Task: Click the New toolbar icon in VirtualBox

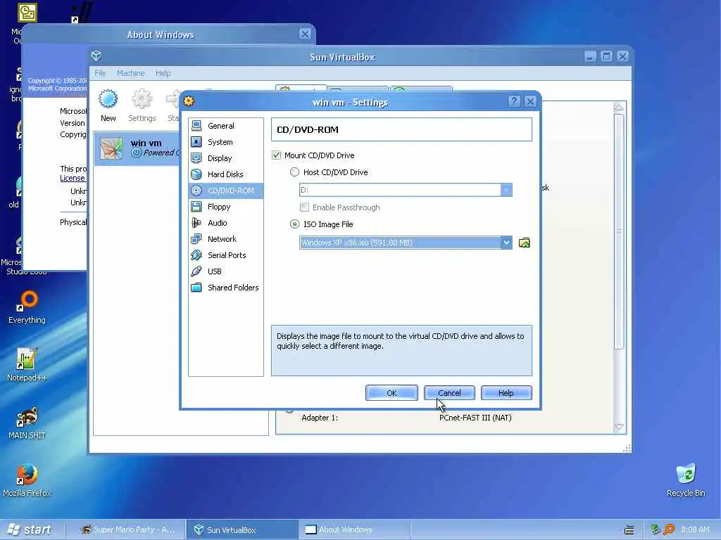Action: click(108, 98)
